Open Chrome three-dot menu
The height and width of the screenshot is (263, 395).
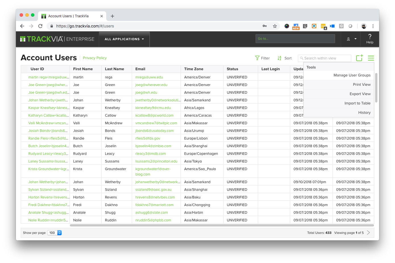coord(373,26)
